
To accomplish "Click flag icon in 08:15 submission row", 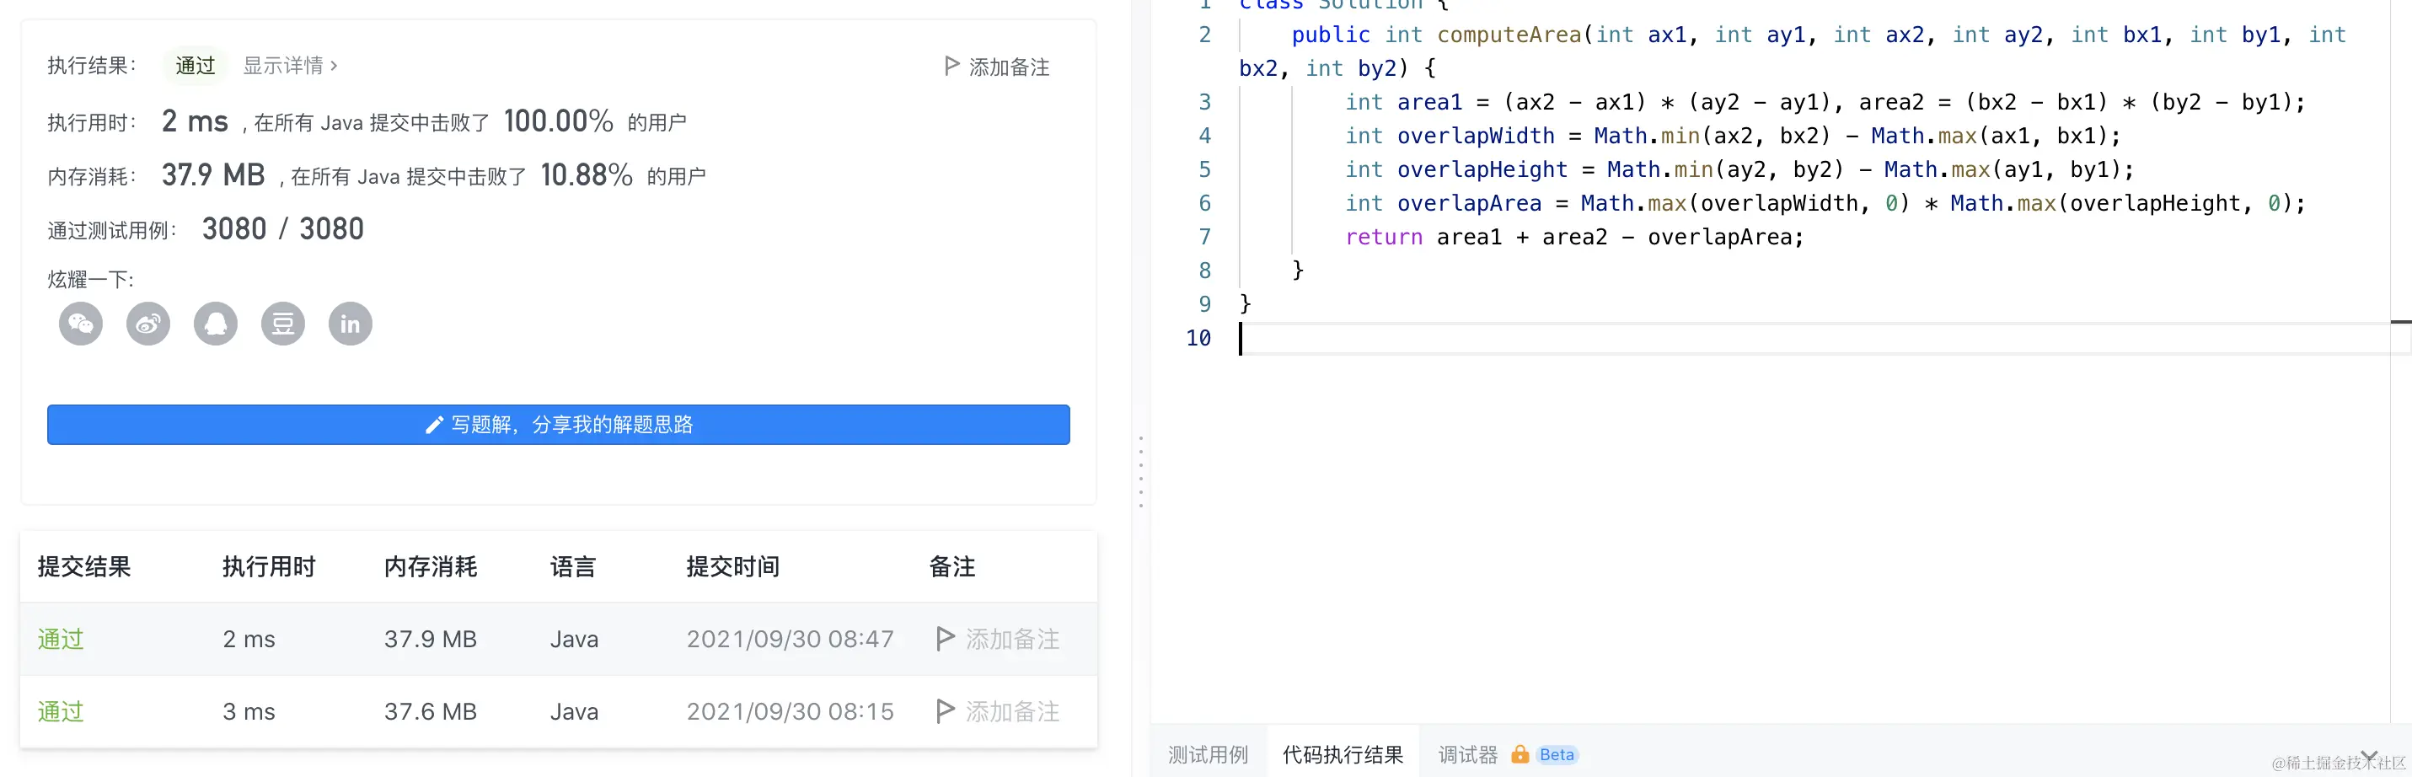I will [945, 711].
